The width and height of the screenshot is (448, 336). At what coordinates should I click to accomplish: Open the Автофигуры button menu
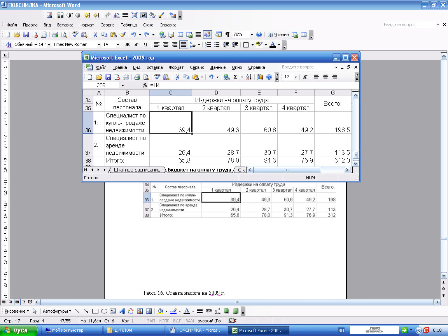pyautogui.click(x=57, y=311)
